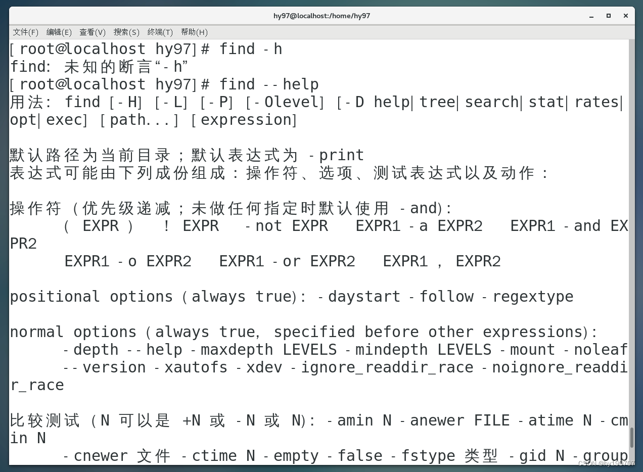Minimize the terminal window
The height and width of the screenshot is (472, 643).
(590, 16)
